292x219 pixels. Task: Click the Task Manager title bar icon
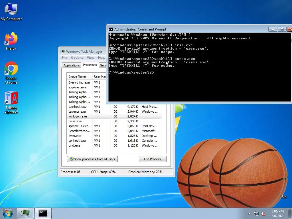point(63,51)
